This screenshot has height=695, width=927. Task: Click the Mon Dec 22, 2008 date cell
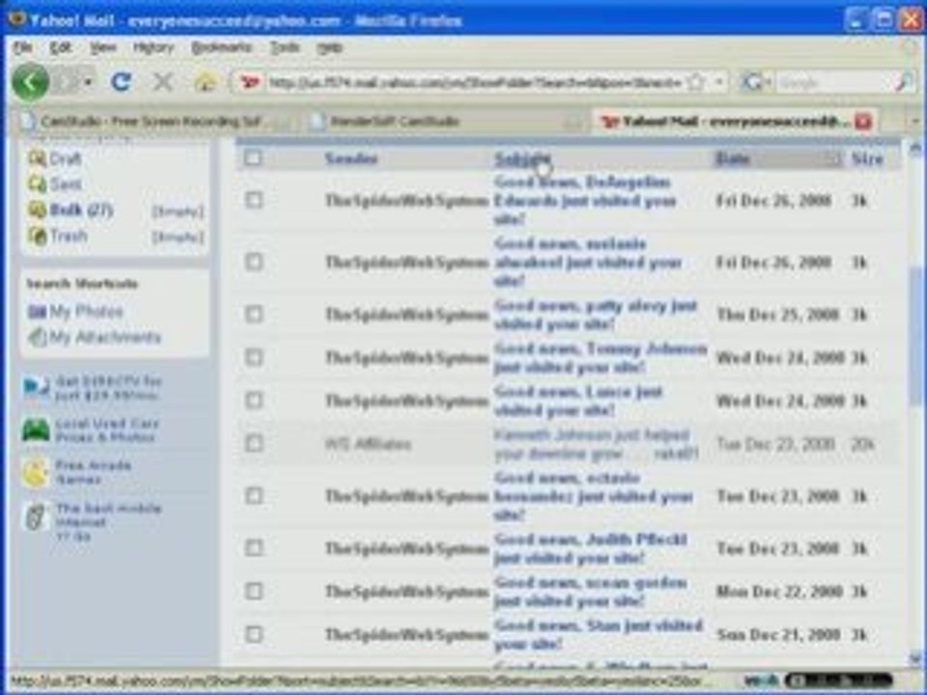point(778,591)
